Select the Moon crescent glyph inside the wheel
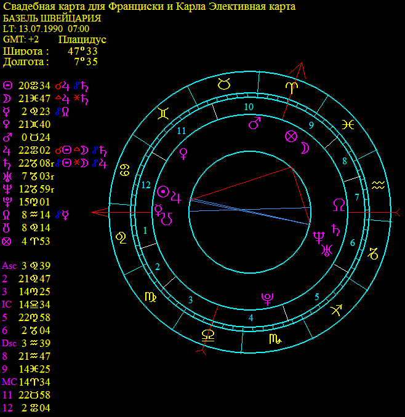 point(305,148)
